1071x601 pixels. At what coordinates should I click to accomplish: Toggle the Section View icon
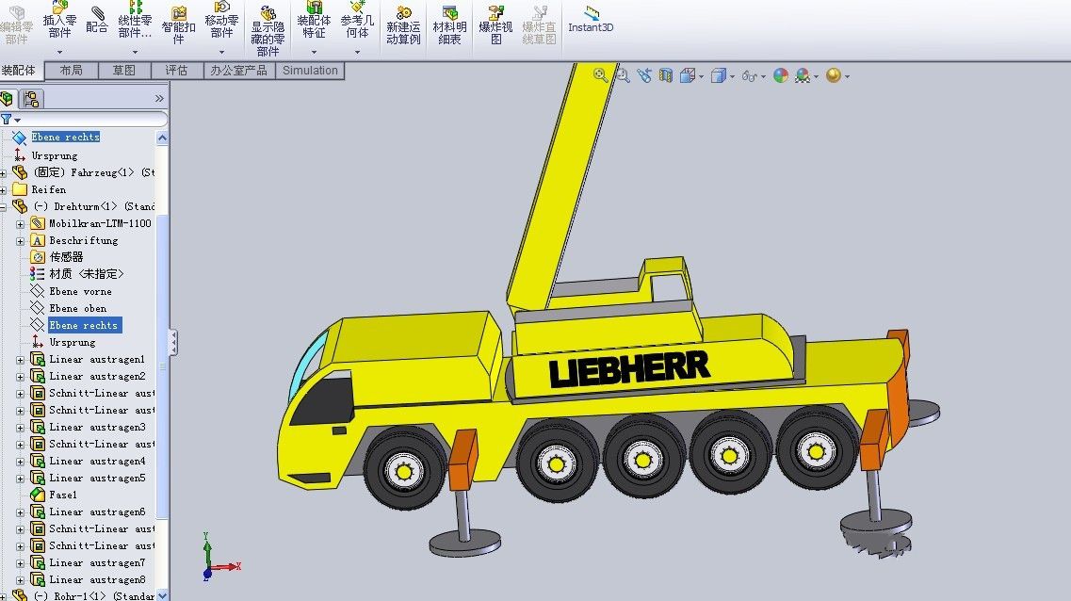[x=666, y=75]
